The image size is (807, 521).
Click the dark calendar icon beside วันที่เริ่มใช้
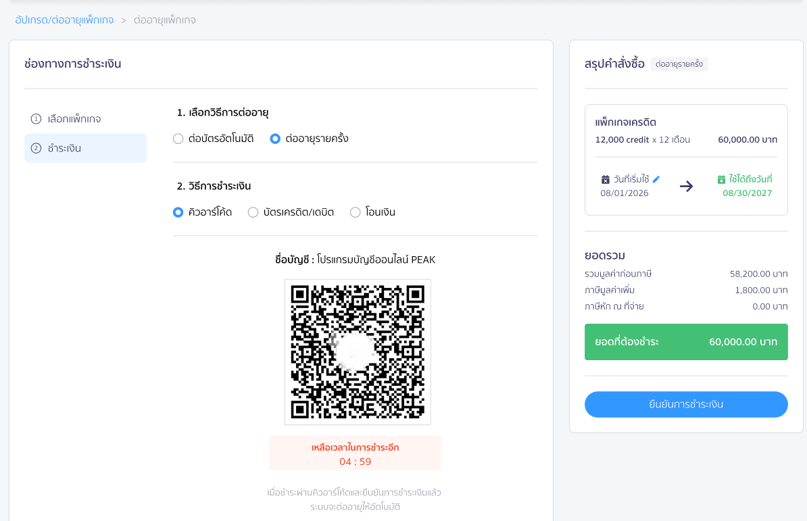[x=606, y=180]
